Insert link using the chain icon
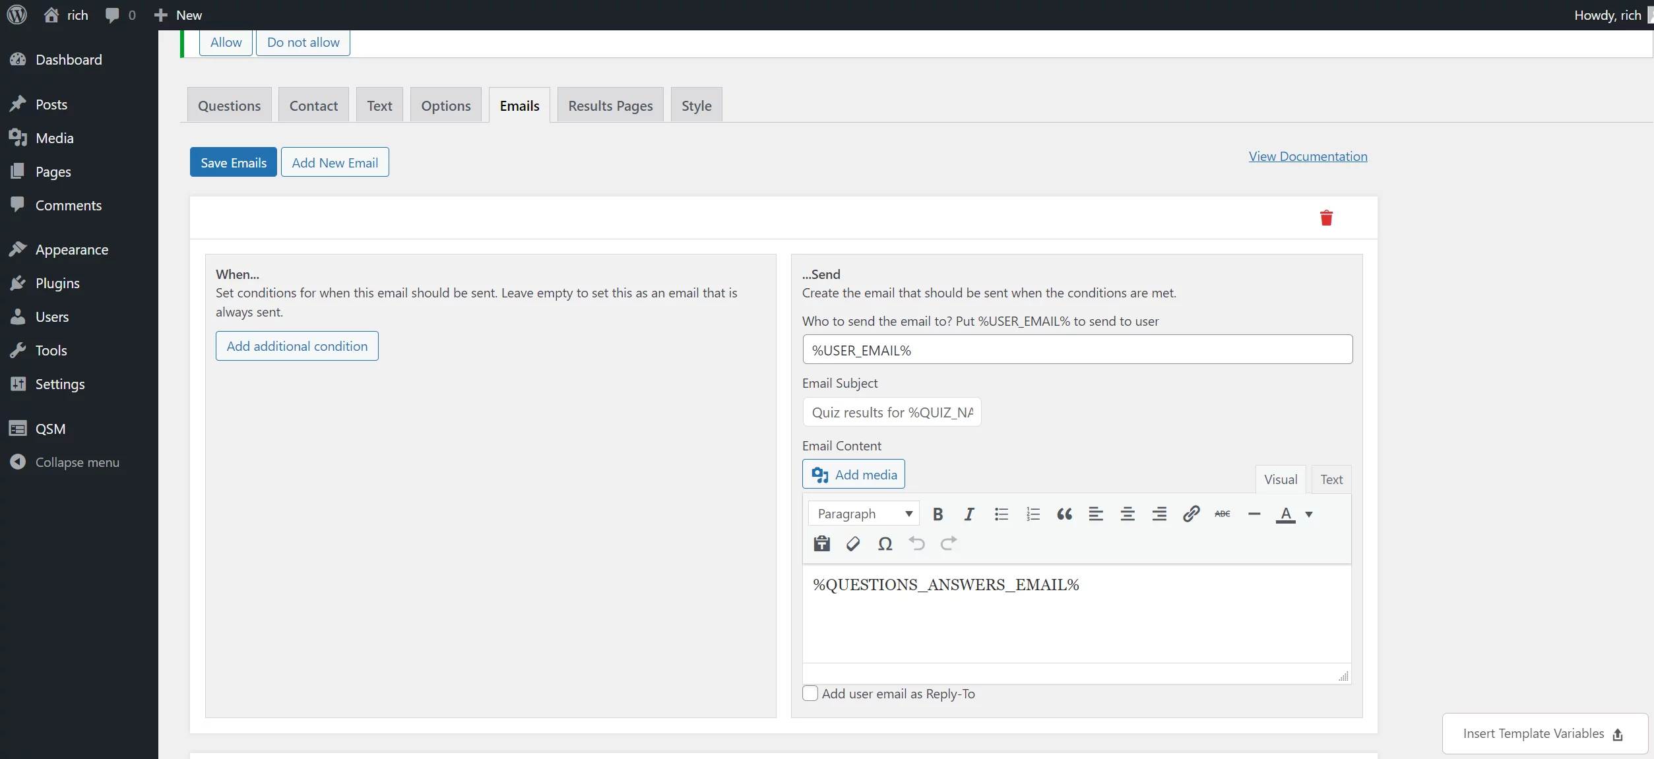This screenshot has height=759, width=1654. [x=1191, y=514]
